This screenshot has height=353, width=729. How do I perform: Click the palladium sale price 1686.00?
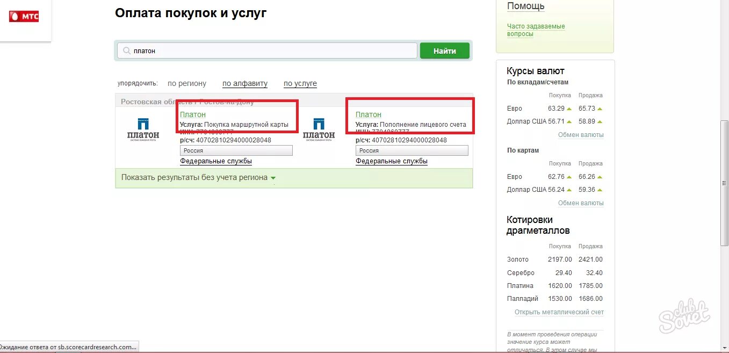pyautogui.click(x=591, y=299)
